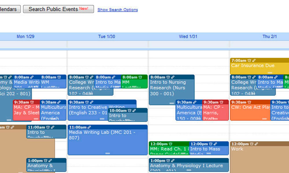Click alarm reminder icon on Car Insurance Due
This screenshot has height=173, width=289.
point(249,61)
